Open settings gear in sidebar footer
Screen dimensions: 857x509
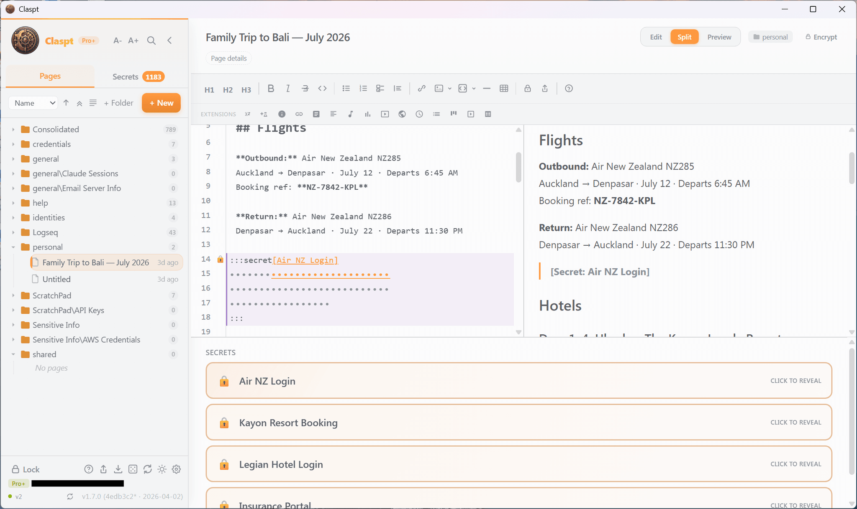[177, 469]
